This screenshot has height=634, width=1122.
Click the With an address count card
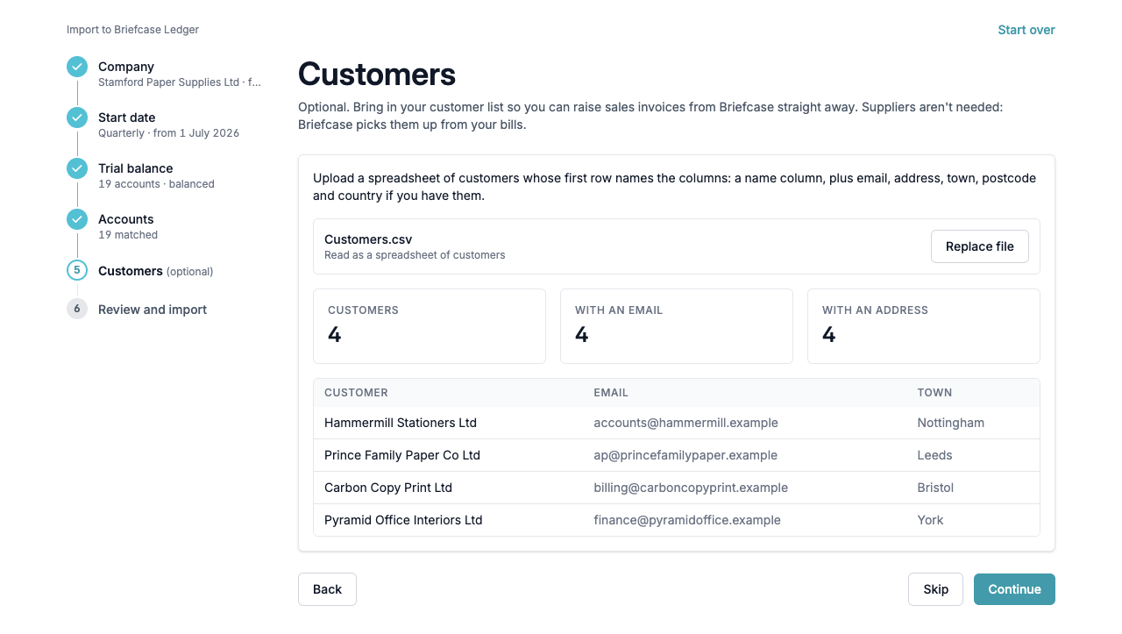(x=924, y=326)
